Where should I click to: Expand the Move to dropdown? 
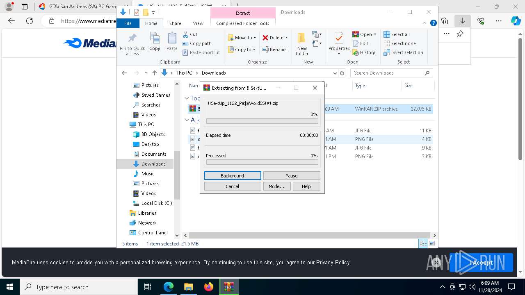pyautogui.click(x=255, y=38)
